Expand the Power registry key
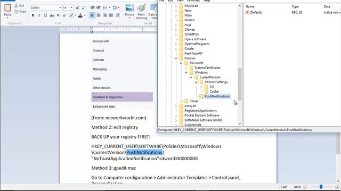Viewport: 341px width, 191px height. tap(181, 101)
